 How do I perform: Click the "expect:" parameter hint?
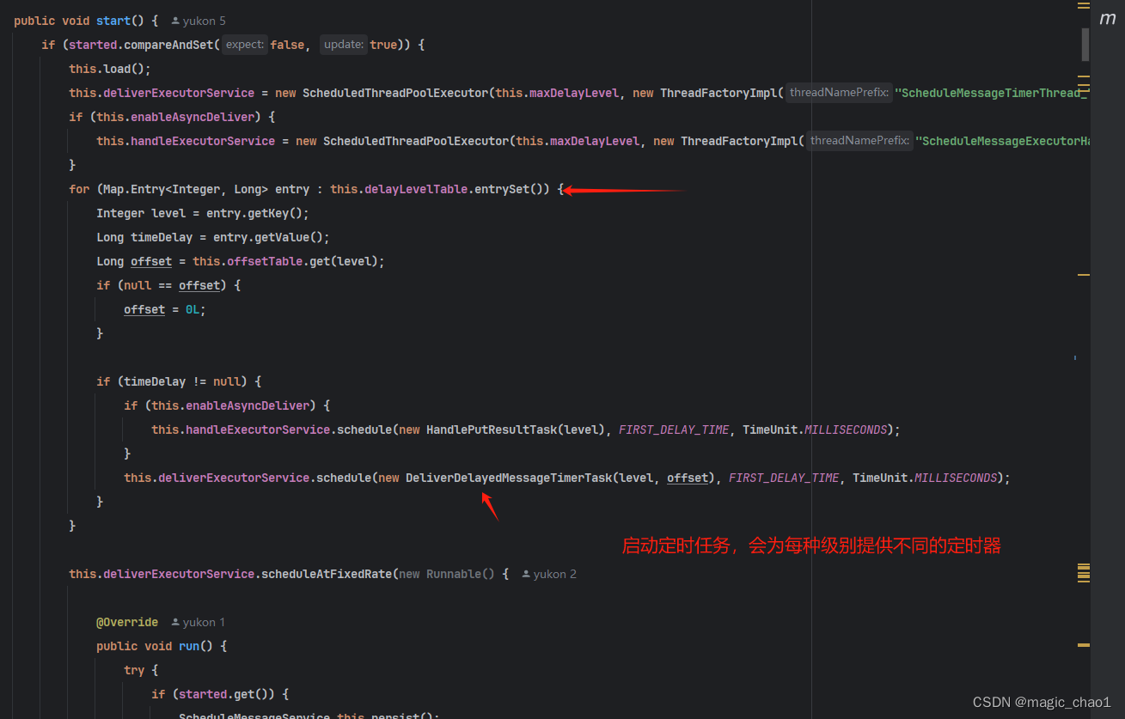point(245,45)
